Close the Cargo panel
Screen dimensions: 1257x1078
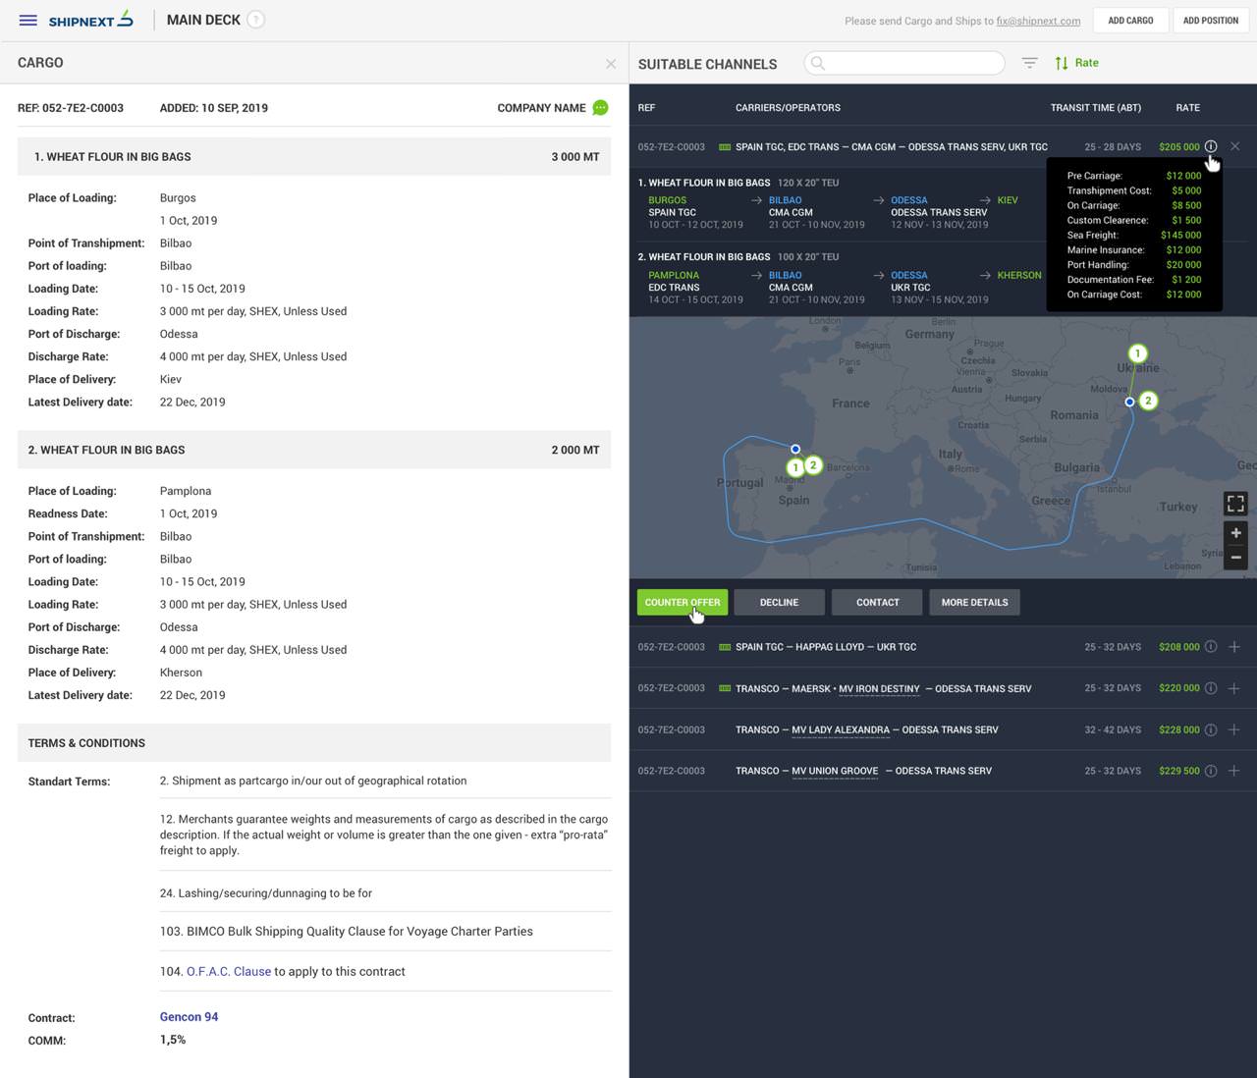[611, 64]
